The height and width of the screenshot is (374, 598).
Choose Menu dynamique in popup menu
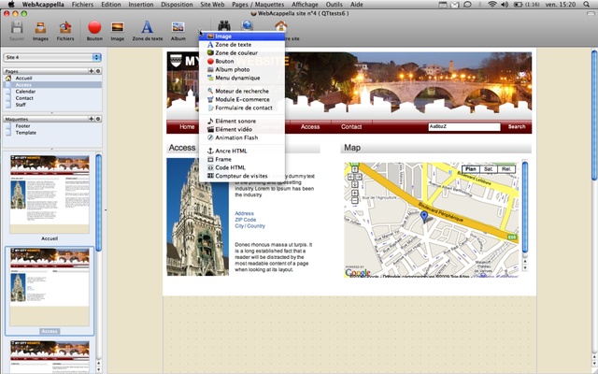(242, 78)
